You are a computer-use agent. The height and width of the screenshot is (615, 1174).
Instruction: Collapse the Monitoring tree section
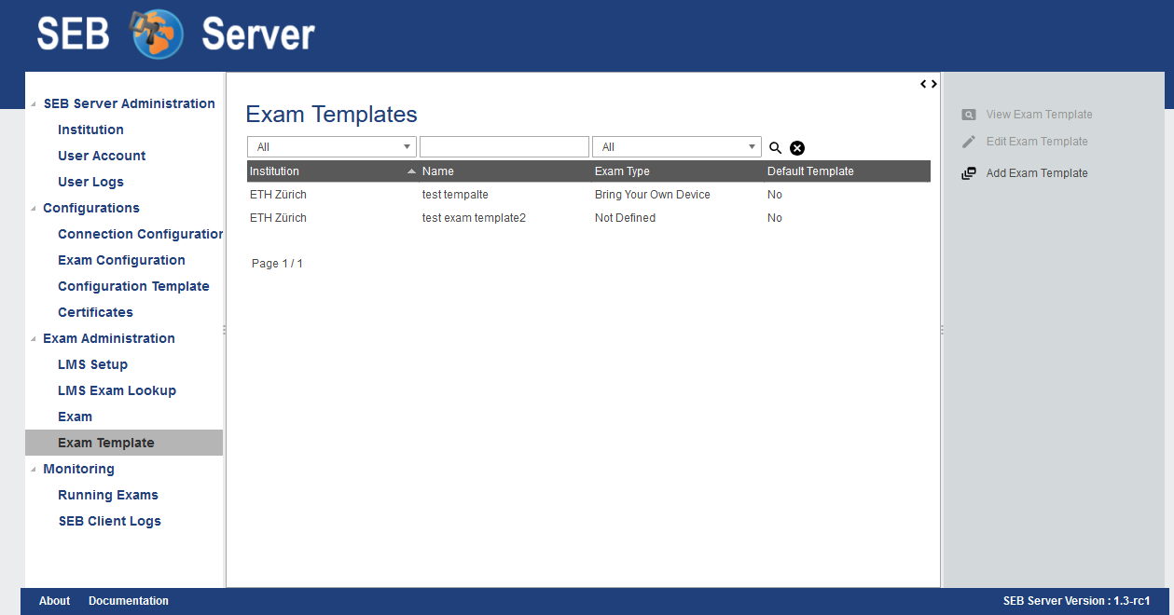(x=35, y=470)
